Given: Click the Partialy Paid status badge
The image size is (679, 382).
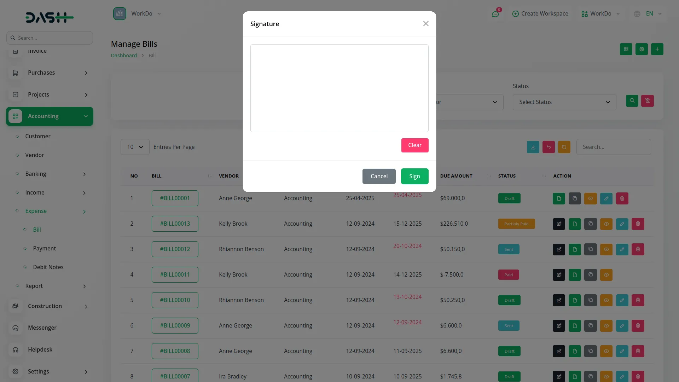Looking at the screenshot, I should point(516,224).
